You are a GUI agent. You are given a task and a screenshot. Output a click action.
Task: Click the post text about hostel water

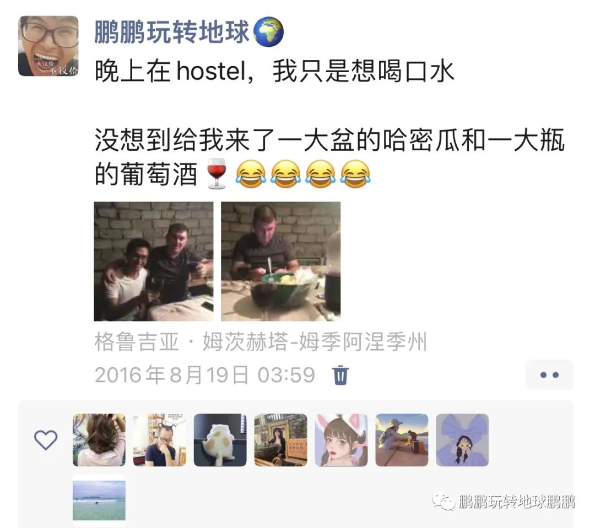pyautogui.click(x=274, y=72)
